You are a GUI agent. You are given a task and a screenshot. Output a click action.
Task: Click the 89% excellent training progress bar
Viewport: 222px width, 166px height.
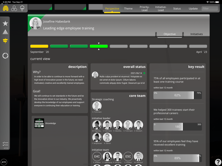pos(177,158)
